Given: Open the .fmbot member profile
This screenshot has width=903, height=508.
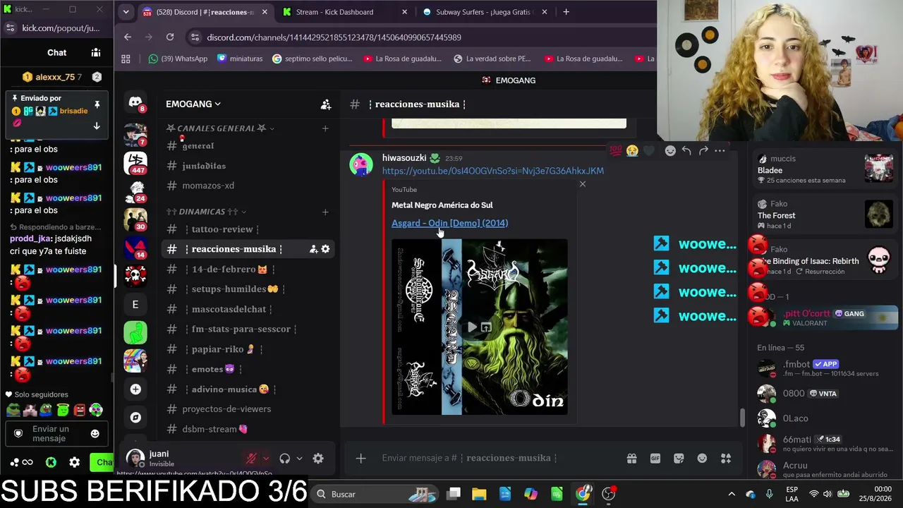Looking at the screenshot, I should tap(824, 368).
